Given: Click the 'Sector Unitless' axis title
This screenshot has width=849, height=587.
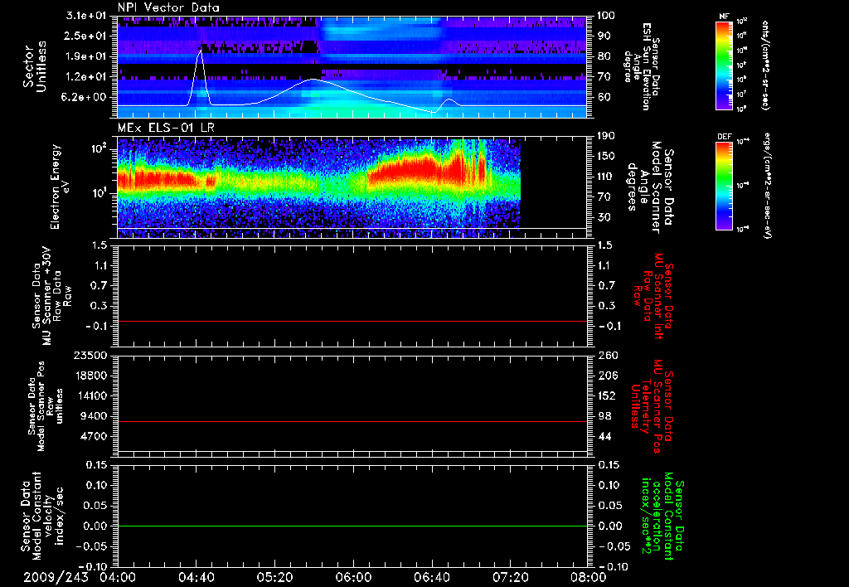Looking at the screenshot, I should tap(35, 66).
